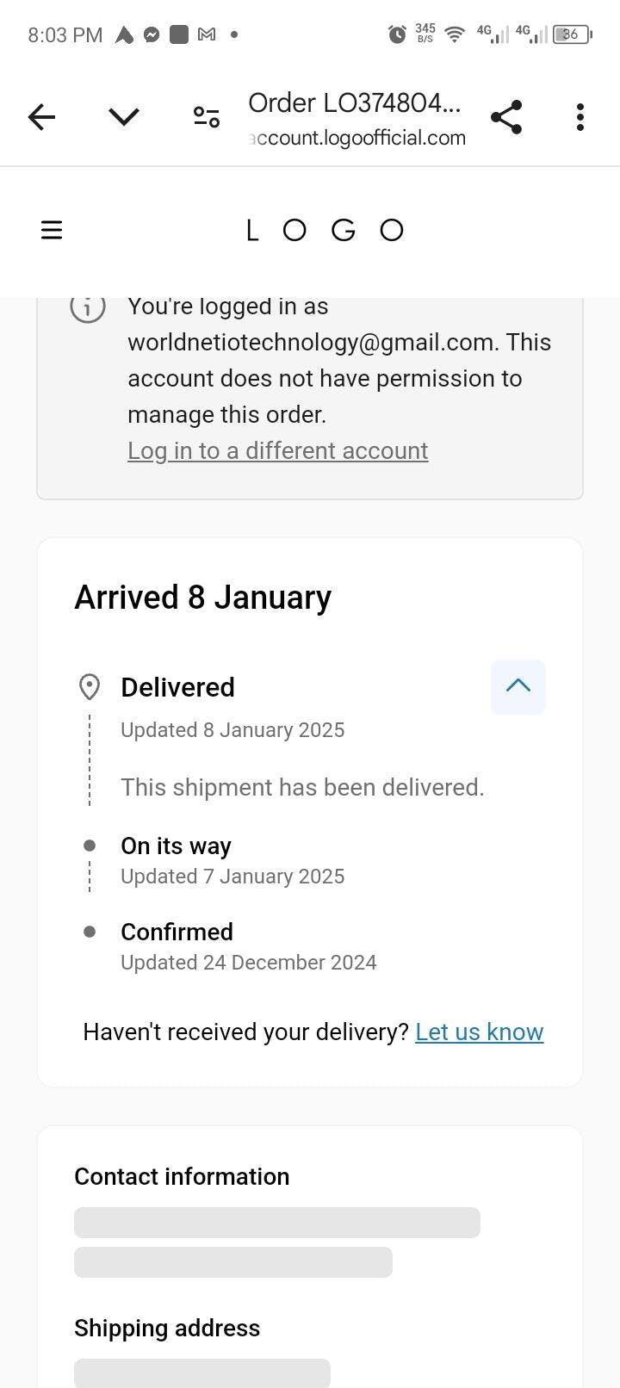Tap the LOGO brand wordmark
The image size is (620, 1388).
pyautogui.click(x=325, y=230)
